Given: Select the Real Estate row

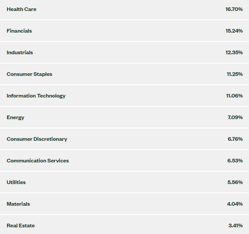Looking at the screenshot, I should coord(124,225).
